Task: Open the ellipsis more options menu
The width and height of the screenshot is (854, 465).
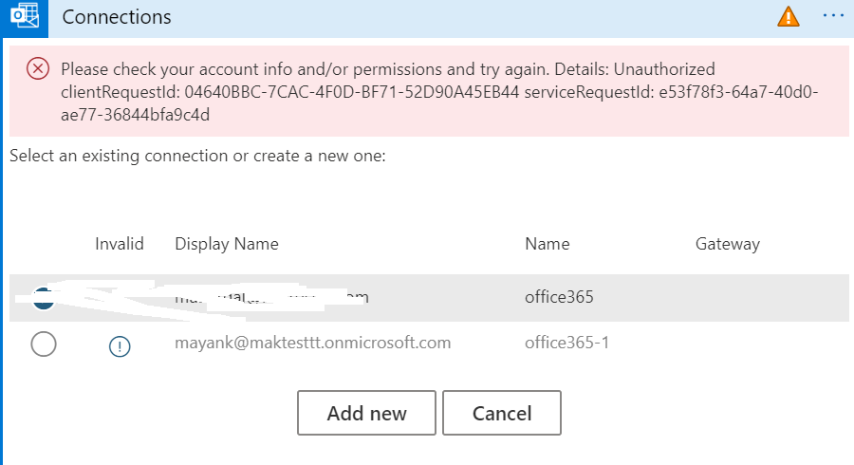Action: (833, 16)
